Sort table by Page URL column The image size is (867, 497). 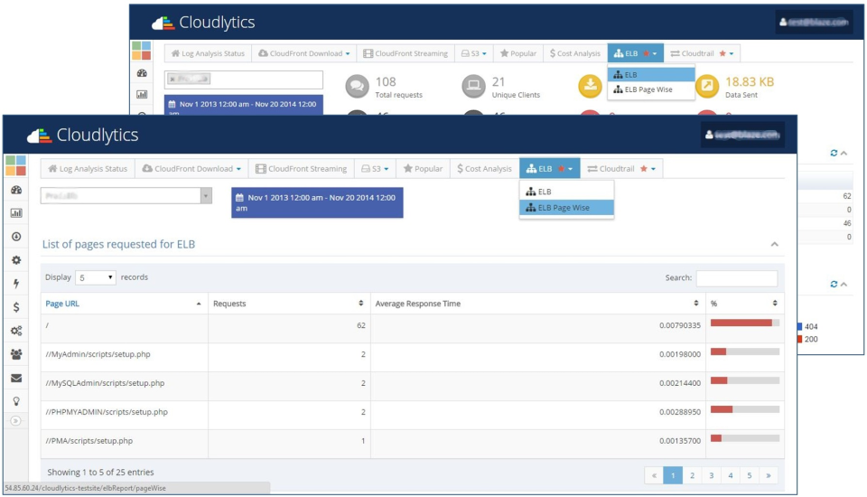point(124,304)
